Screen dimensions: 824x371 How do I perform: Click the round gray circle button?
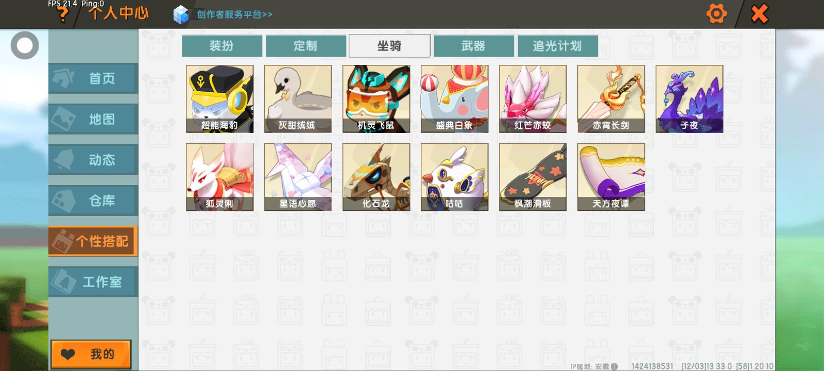25,45
